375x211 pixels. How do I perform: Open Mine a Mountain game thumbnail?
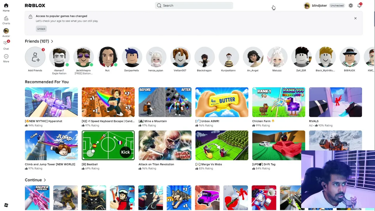165,102
